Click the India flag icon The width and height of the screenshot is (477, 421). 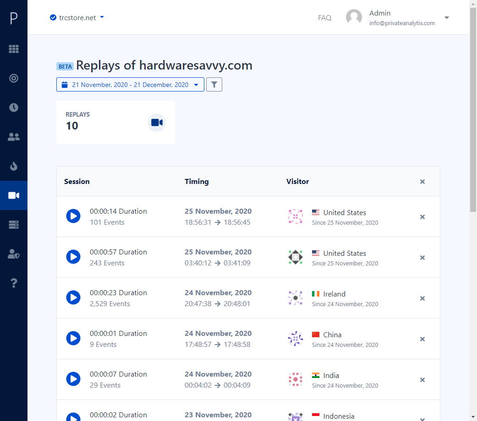tap(316, 375)
